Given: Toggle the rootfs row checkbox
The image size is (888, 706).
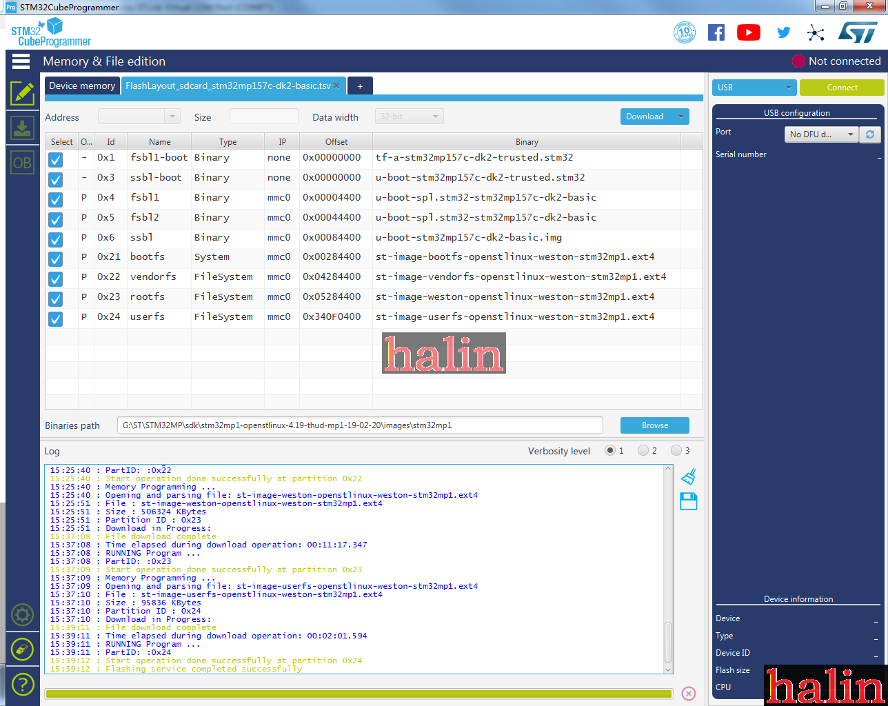Looking at the screenshot, I should point(56,299).
